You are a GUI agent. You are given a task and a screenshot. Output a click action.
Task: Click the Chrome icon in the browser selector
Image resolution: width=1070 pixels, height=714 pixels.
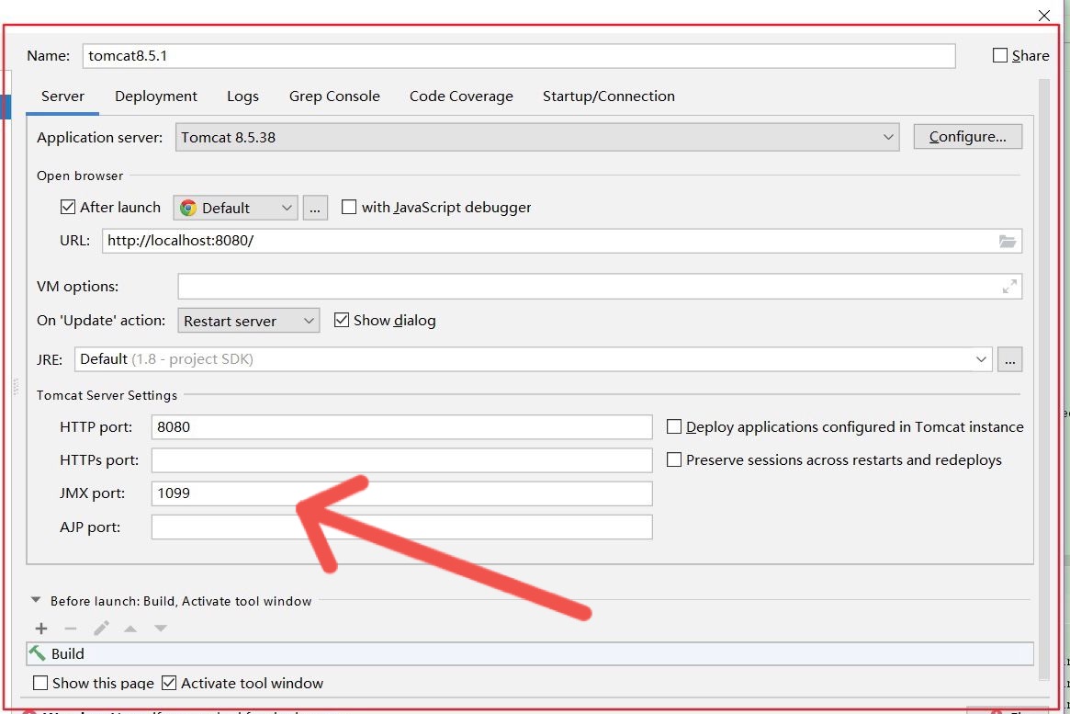188,208
